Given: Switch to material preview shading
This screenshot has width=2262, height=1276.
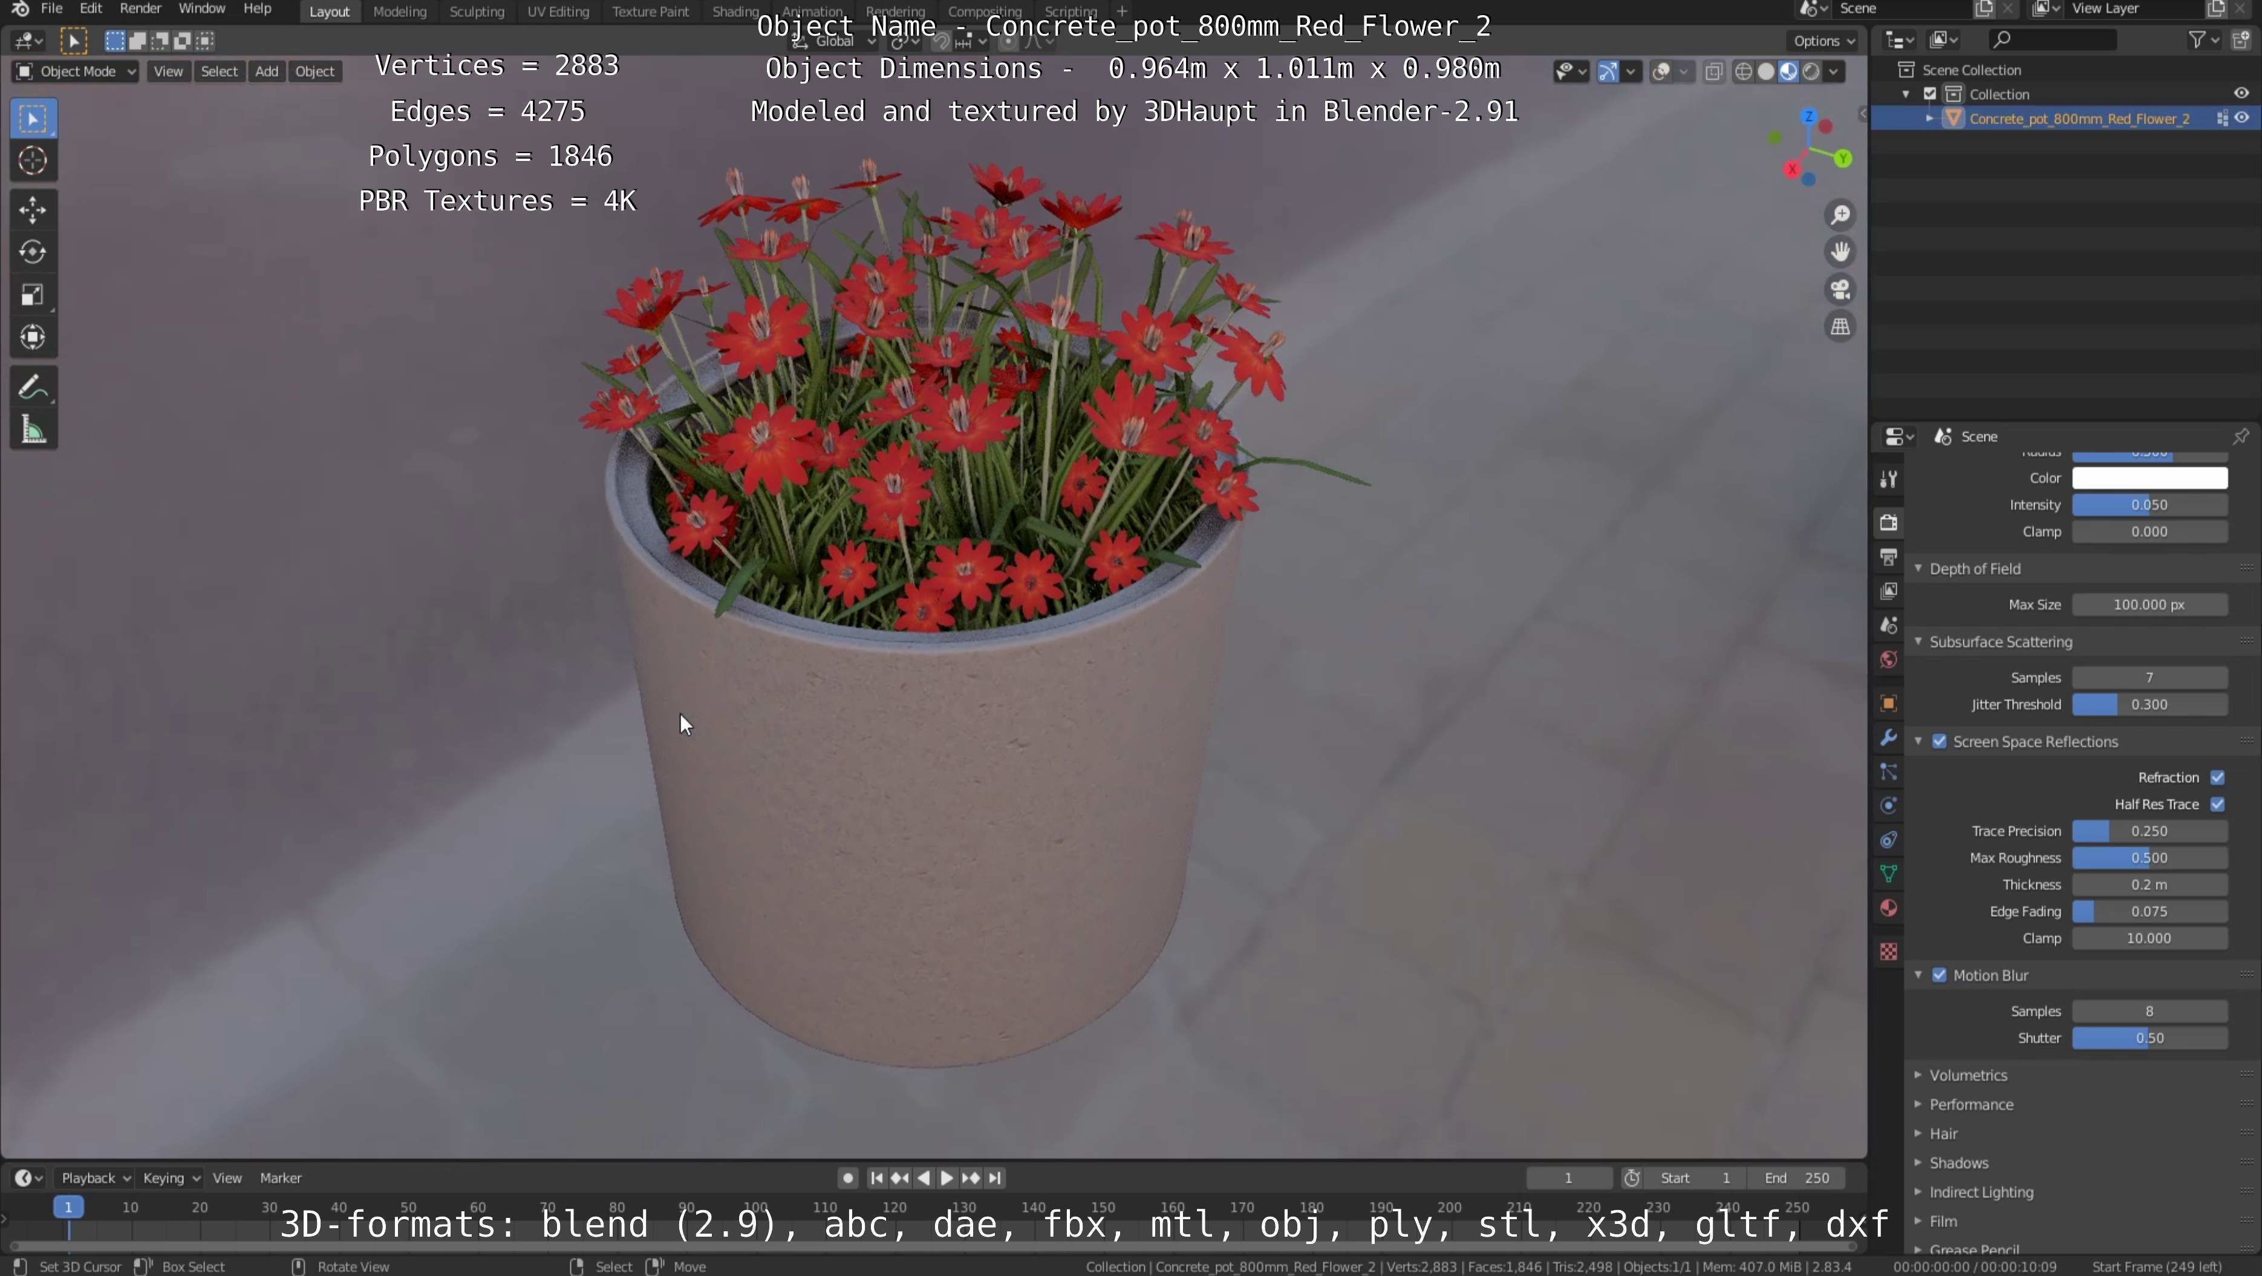Looking at the screenshot, I should pyautogui.click(x=1788, y=72).
